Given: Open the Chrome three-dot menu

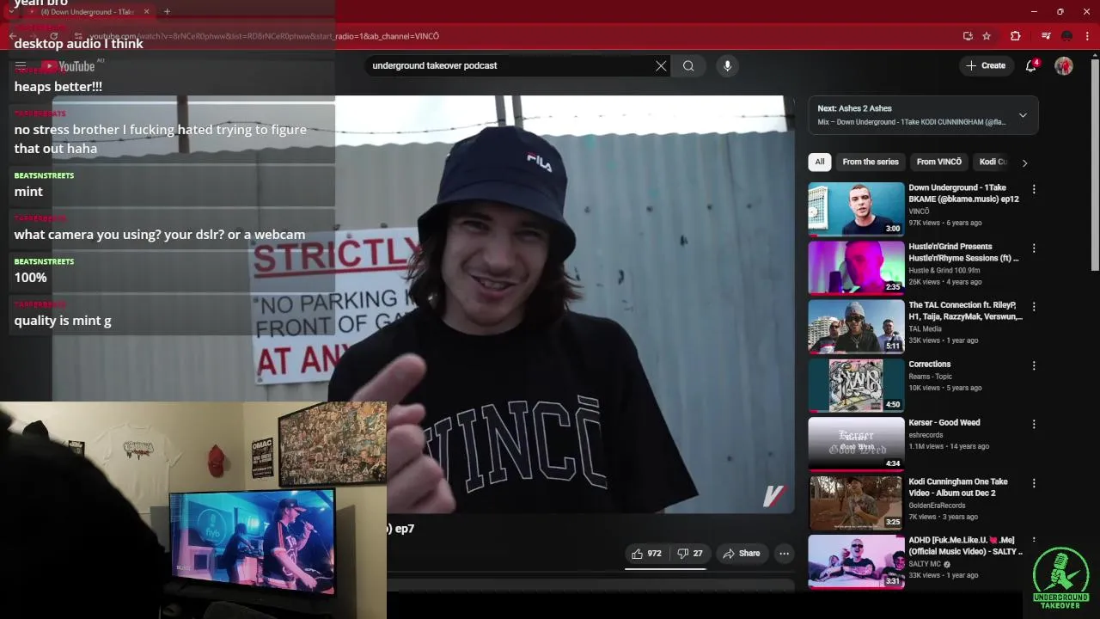Looking at the screenshot, I should (x=1088, y=36).
